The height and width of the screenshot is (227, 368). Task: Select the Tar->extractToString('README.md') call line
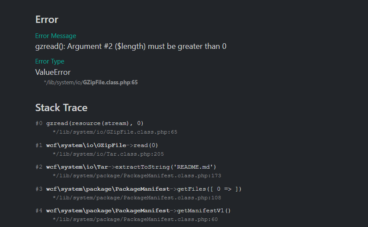131,167
